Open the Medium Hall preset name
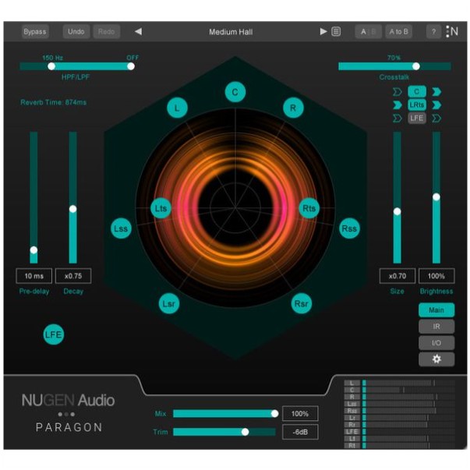The image size is (470, 470). click(231, 32)
